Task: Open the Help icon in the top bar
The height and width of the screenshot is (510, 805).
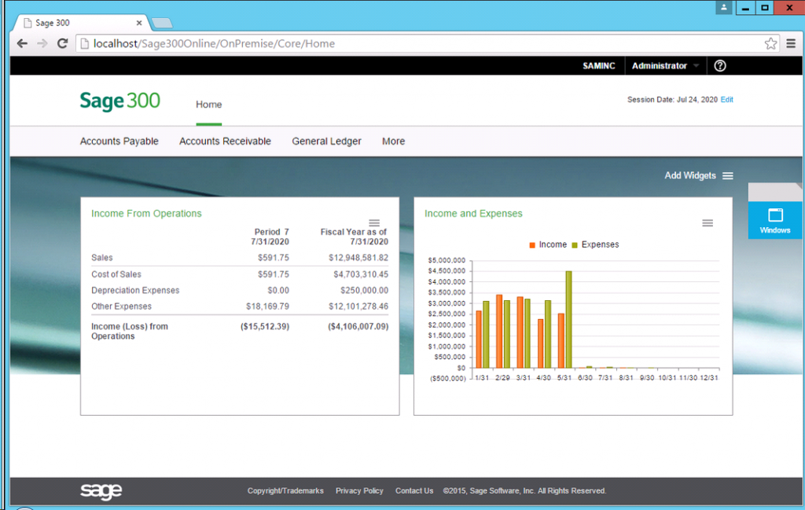Action: coord(719,66)
